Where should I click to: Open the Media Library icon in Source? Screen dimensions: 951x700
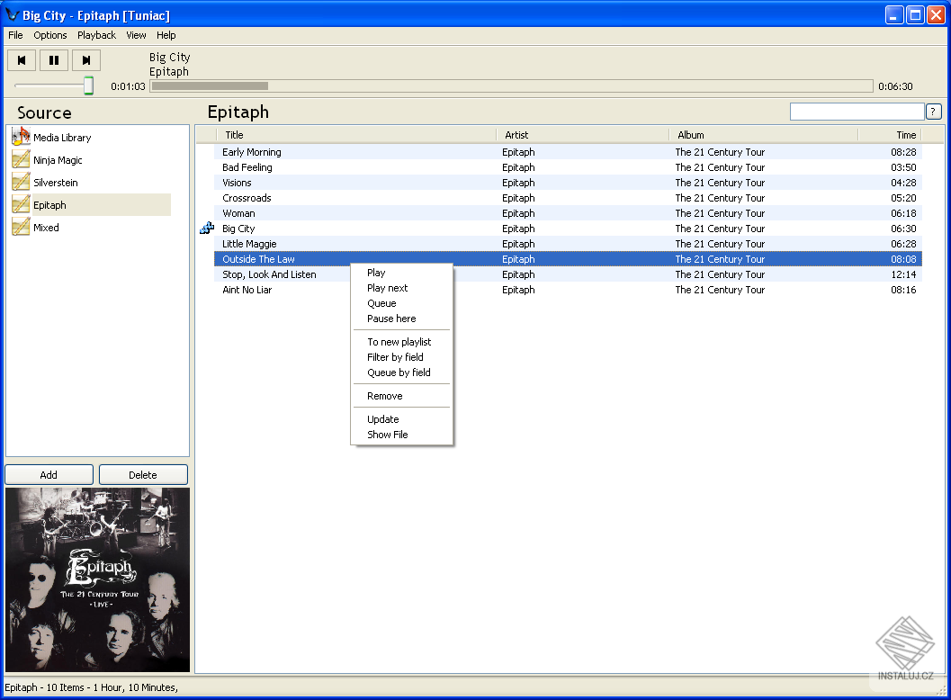point(22,137)
